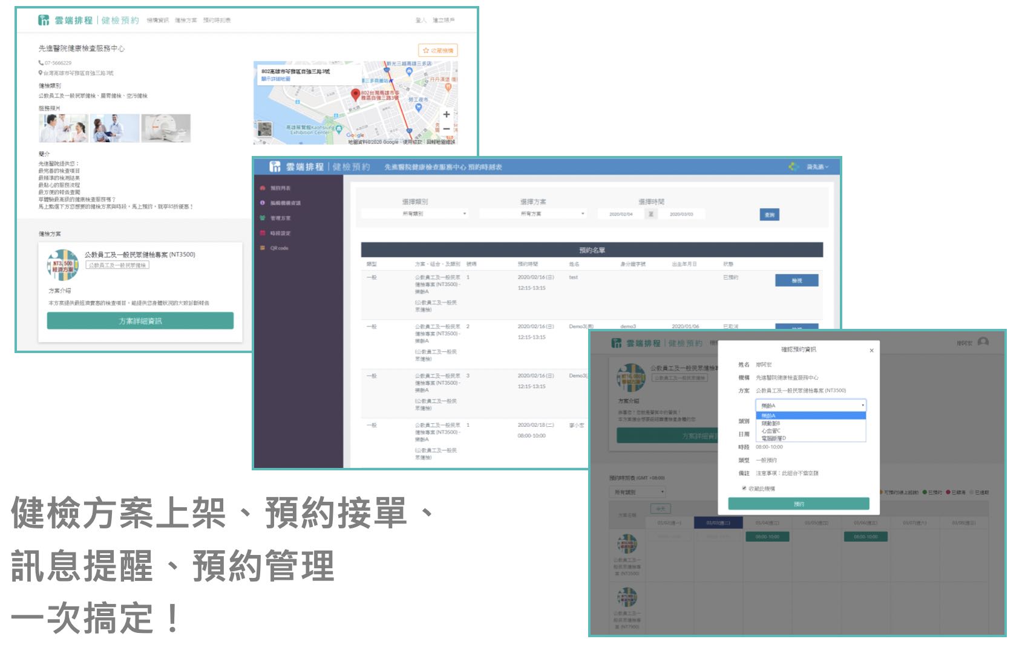Viewport: 1025px width, 665px height.
Task: Click the create account link on clinic page
Action: point(444,21)
